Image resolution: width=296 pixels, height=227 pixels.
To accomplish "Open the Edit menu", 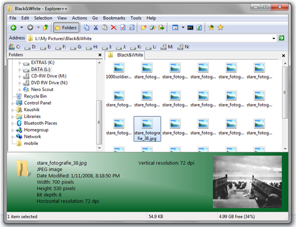I will coord(25,18).
